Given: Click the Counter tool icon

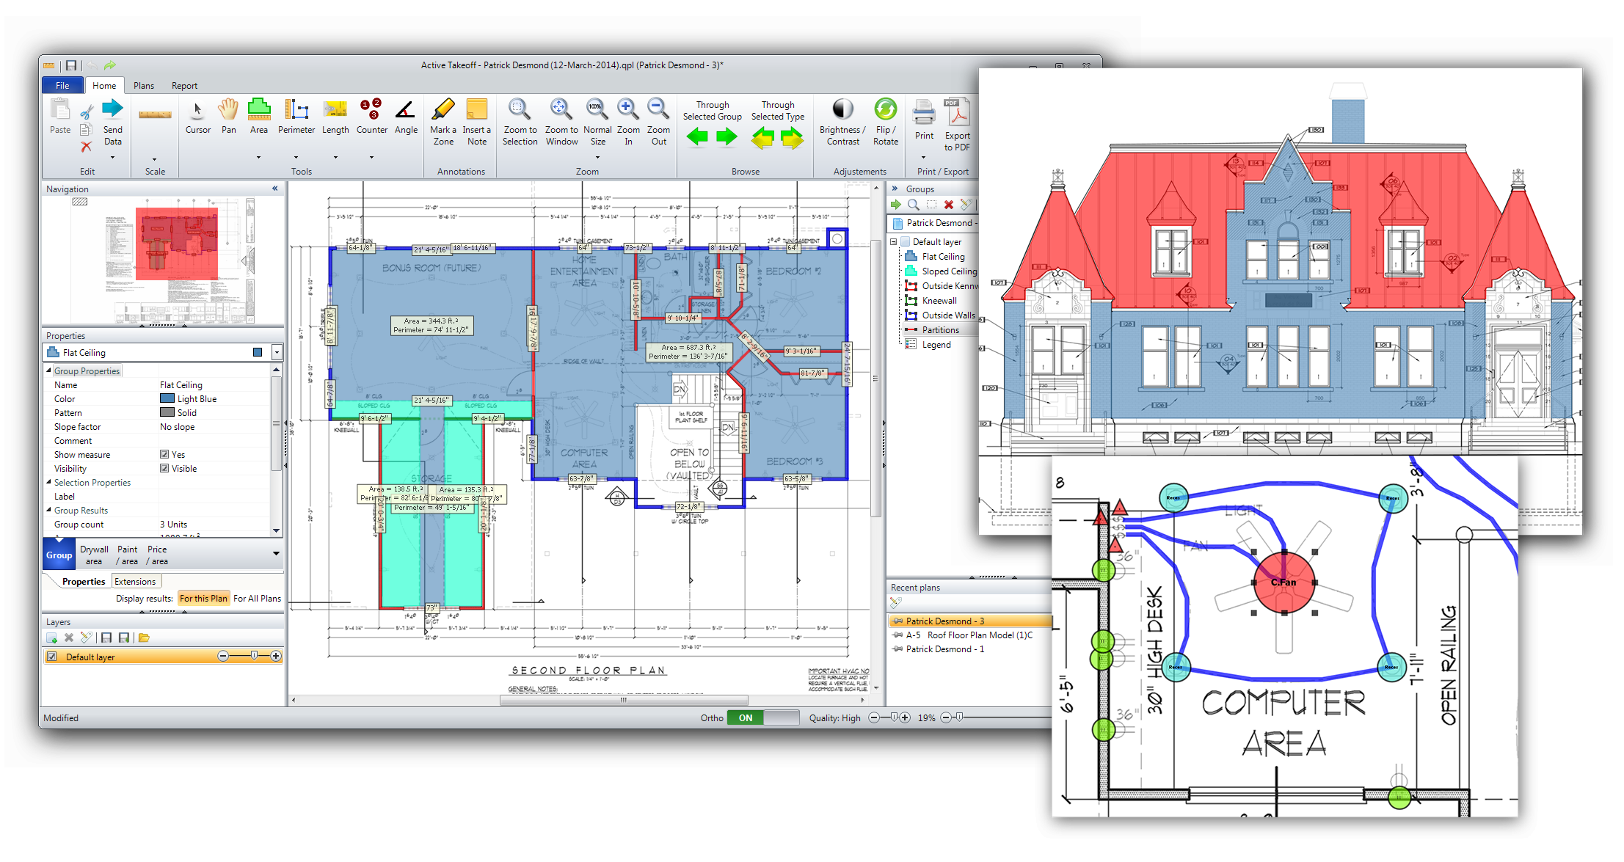Looking at the screenshot, I should pos(371,112).
